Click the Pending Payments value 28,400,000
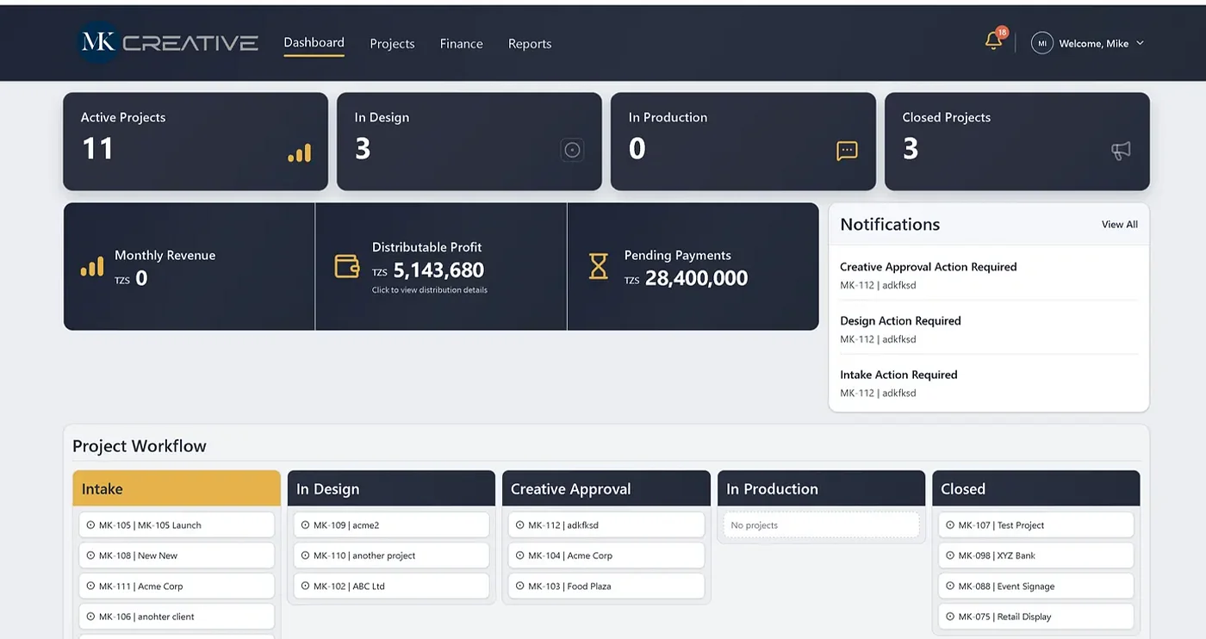The image size is (1206, 639). (696, 277)
